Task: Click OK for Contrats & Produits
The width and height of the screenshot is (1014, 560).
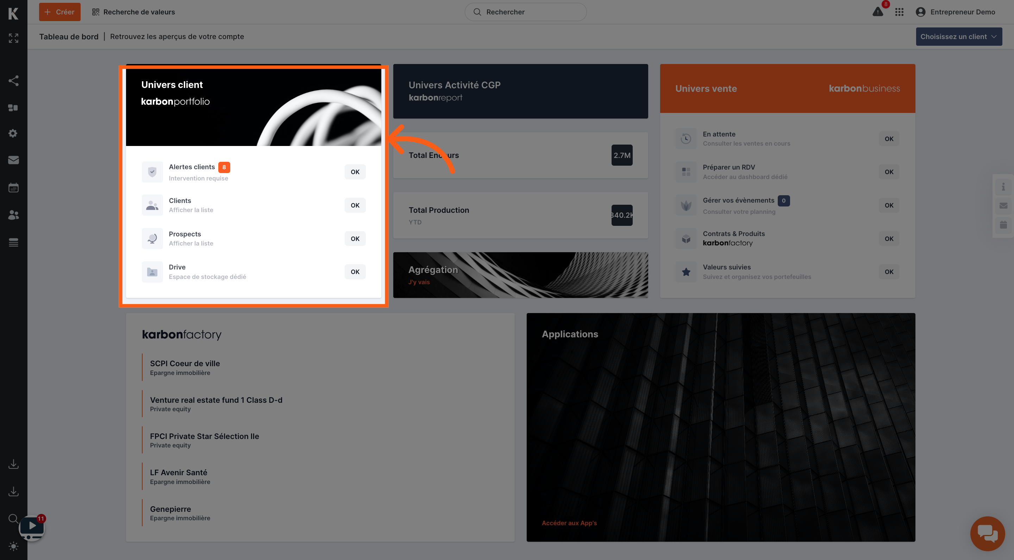Action: click(889, 239)
